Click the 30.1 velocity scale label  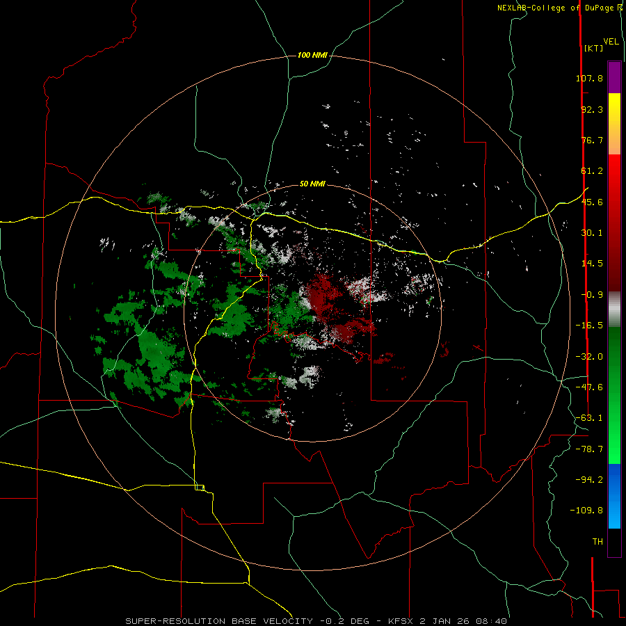click(x=592, y=233)
